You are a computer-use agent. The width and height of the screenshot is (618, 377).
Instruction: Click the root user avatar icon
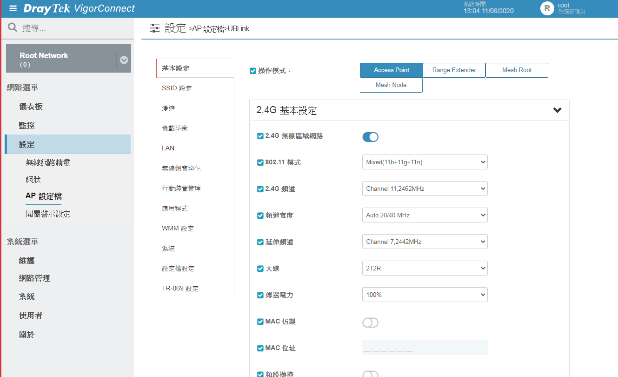(x=547, y=8)
